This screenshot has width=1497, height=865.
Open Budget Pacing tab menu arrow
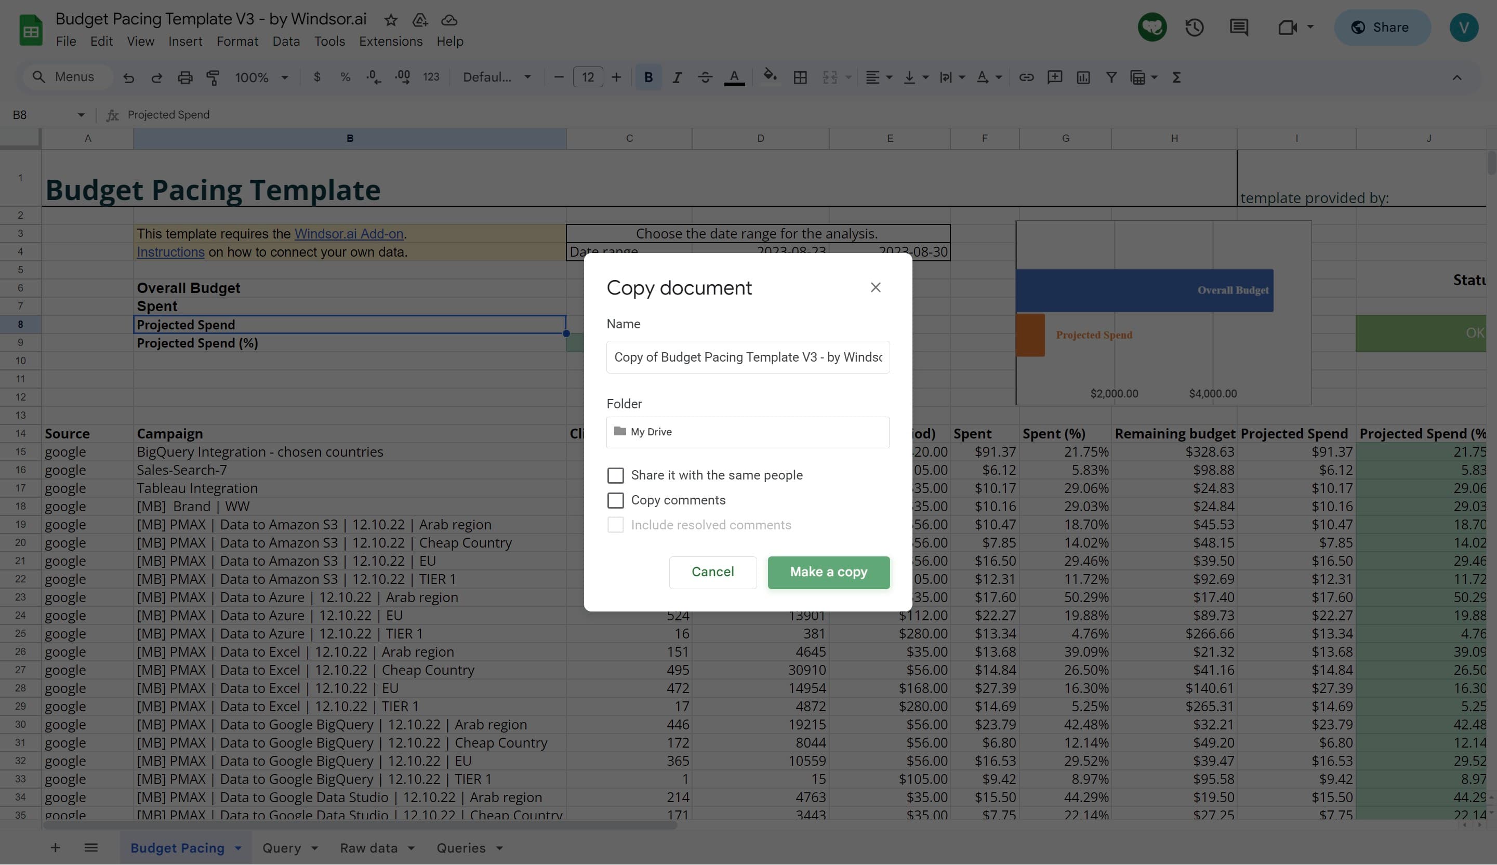pos(237,848)
